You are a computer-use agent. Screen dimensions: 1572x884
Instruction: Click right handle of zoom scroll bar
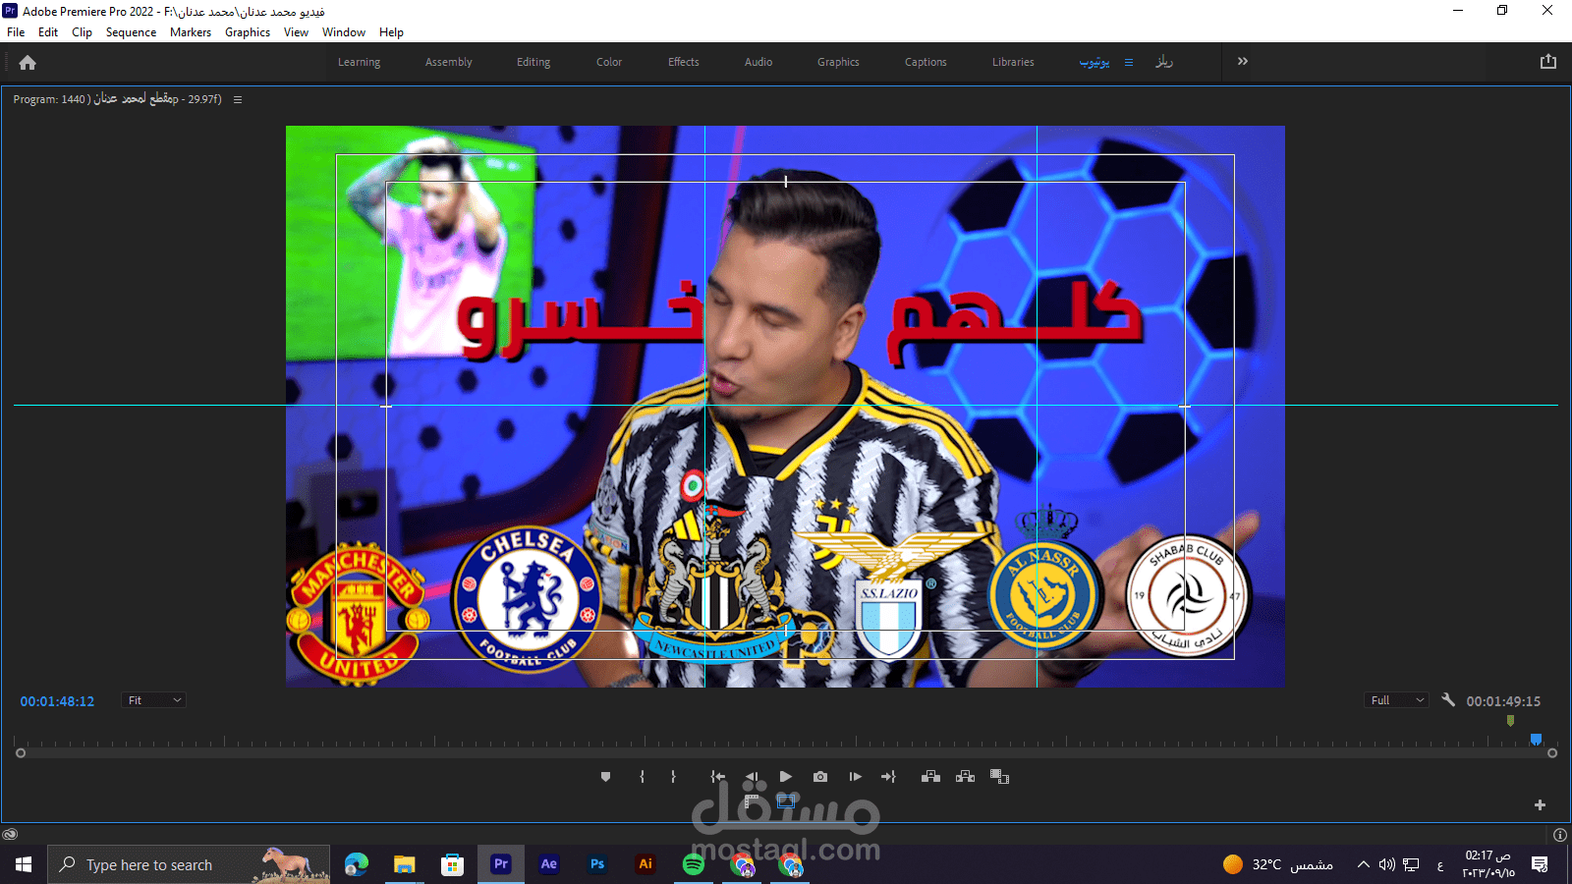point(1552,753)
